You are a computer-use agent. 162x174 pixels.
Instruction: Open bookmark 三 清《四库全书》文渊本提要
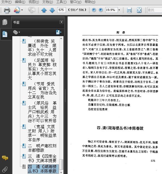[x=42, y=158]
